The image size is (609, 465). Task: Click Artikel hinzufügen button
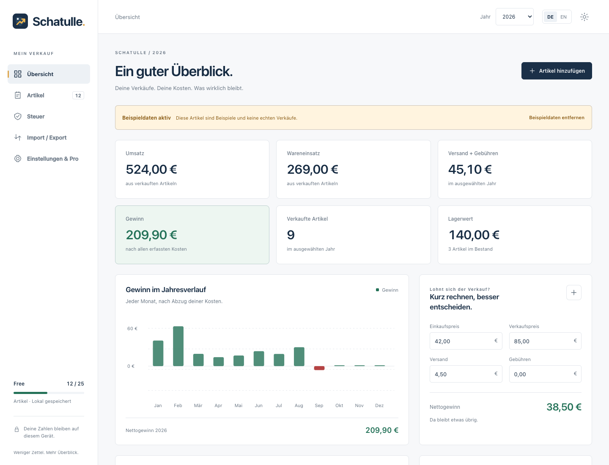click(x=557, y=71)
